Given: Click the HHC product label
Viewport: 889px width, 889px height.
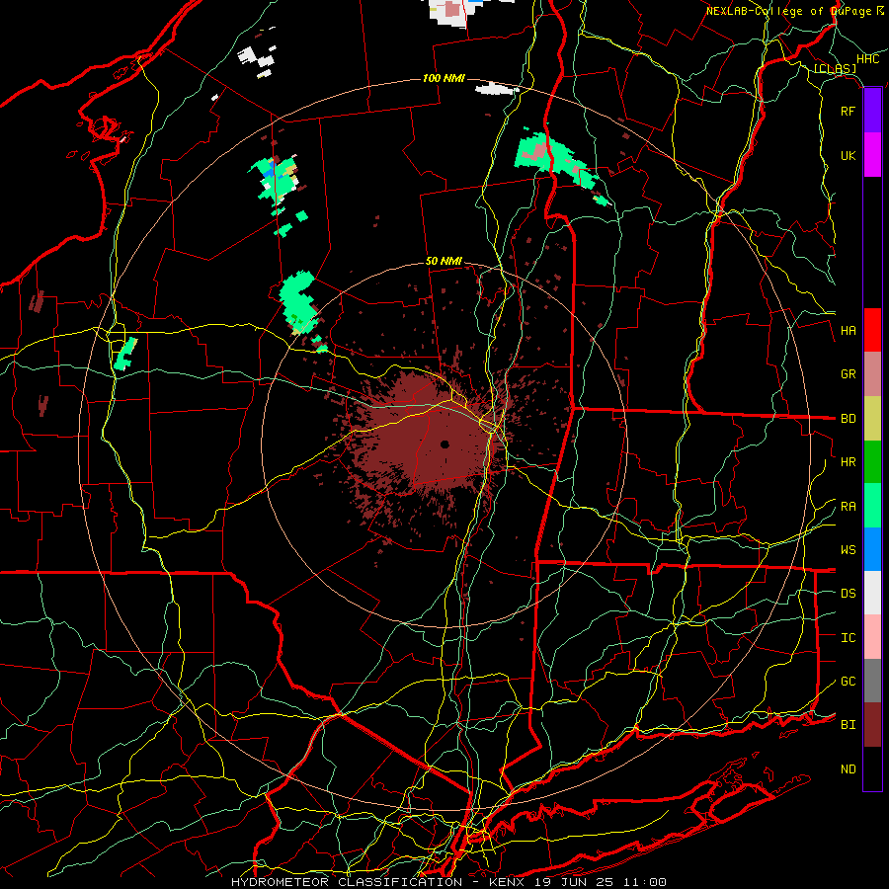Looking at the screenshot, I should click(867, 59).
